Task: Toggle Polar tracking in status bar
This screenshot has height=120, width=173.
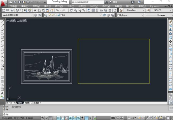Action: click(58, 118)
